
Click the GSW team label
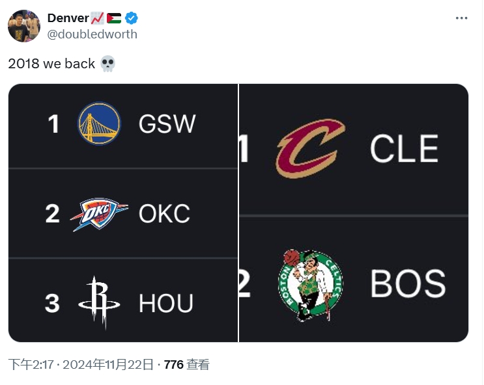pos(167,124)
